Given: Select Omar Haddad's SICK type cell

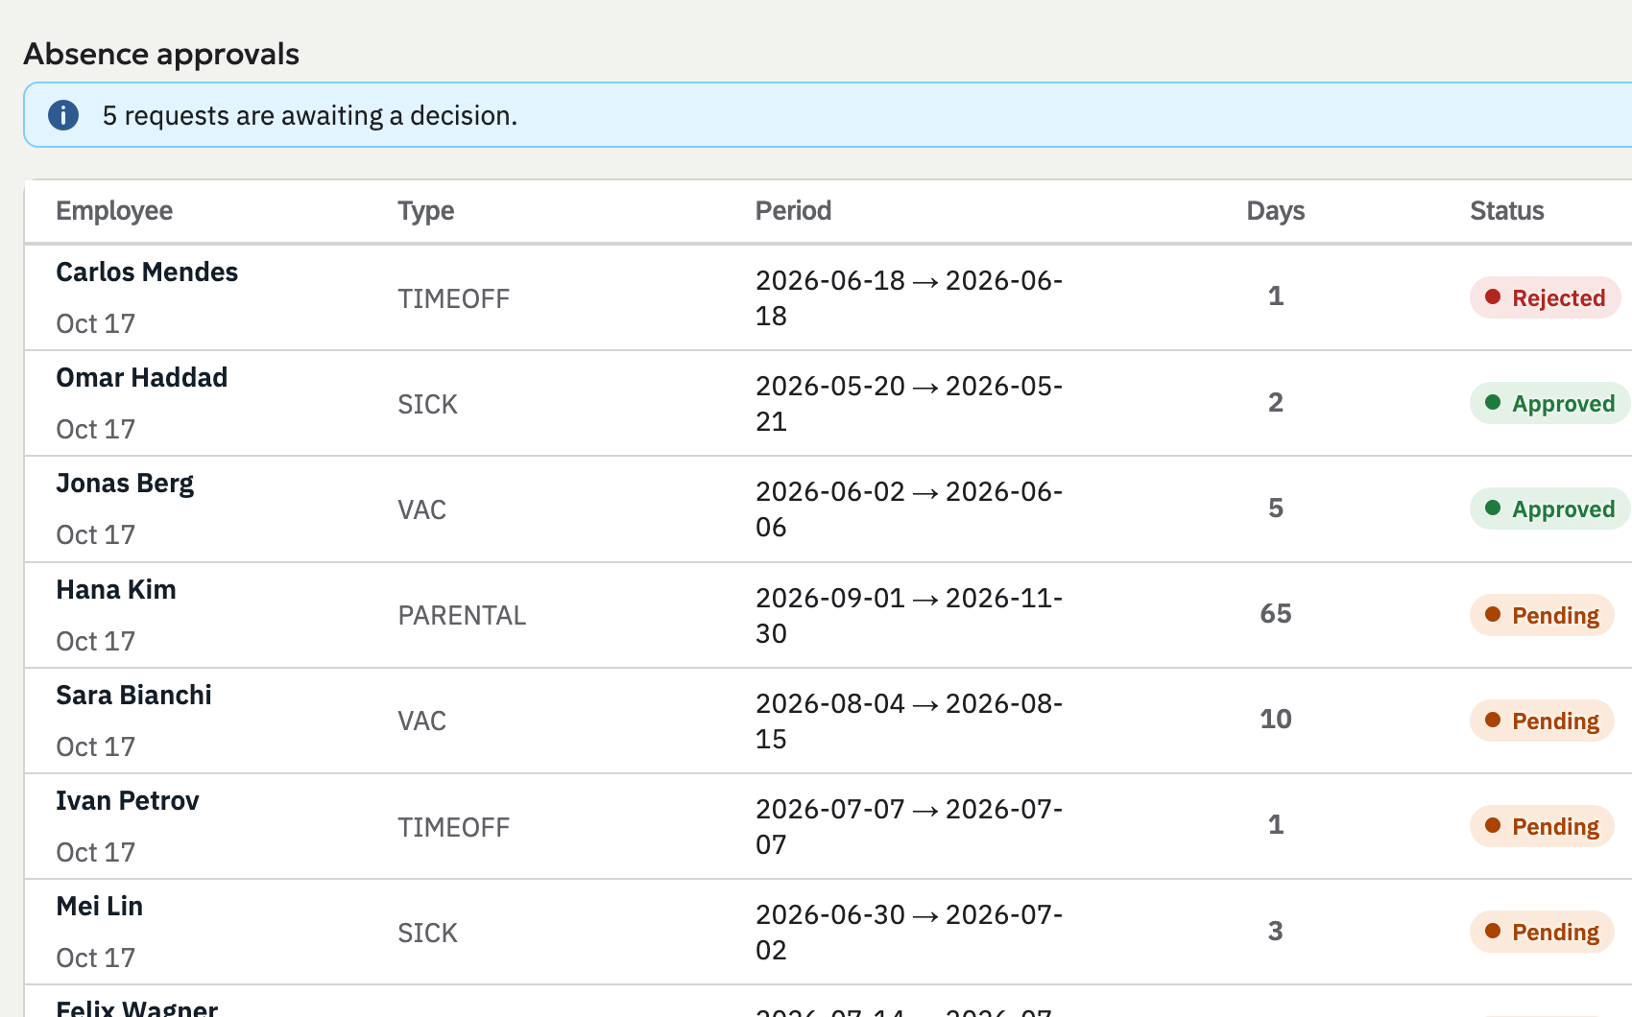Looking at the screenshot, I should 427,405.
